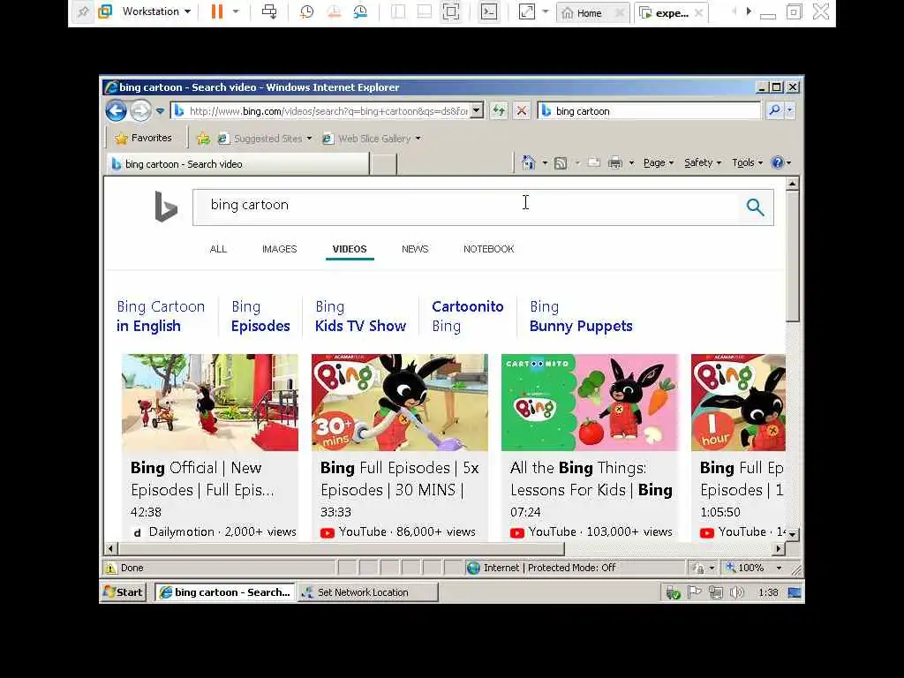This screenshot has width=904, height=678.
Task: Expand the recent pages dropdown arrow
Action: coord(161,110)
